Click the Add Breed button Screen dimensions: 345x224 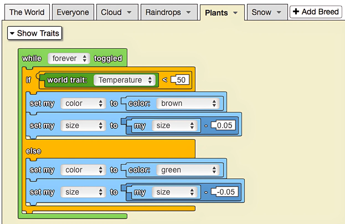(x=315, y=12)
